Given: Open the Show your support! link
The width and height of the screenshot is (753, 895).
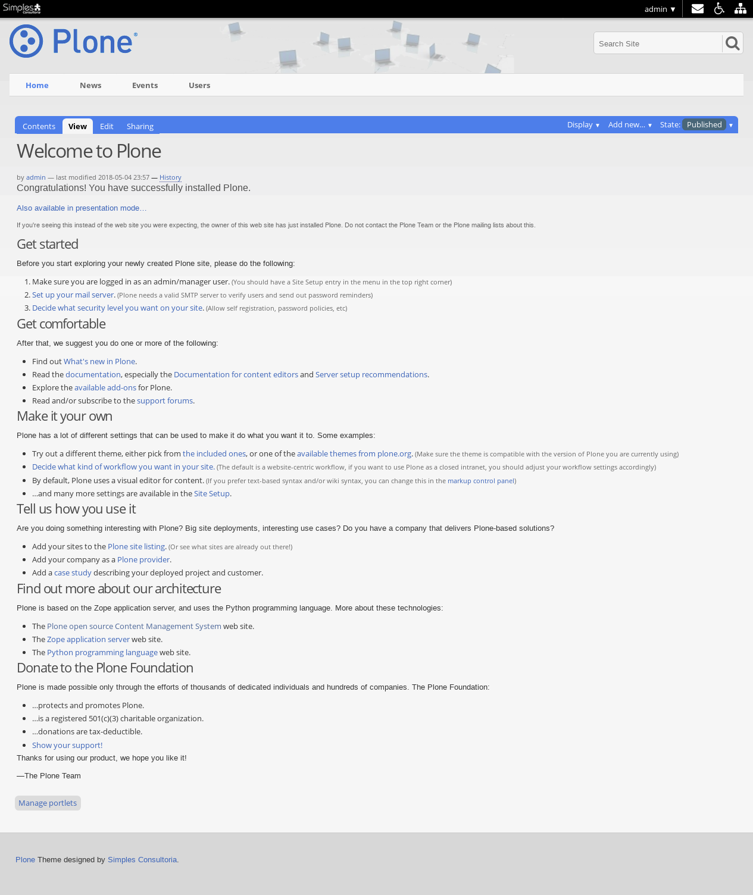Looking at the screenshot, I should pos(67,745).
